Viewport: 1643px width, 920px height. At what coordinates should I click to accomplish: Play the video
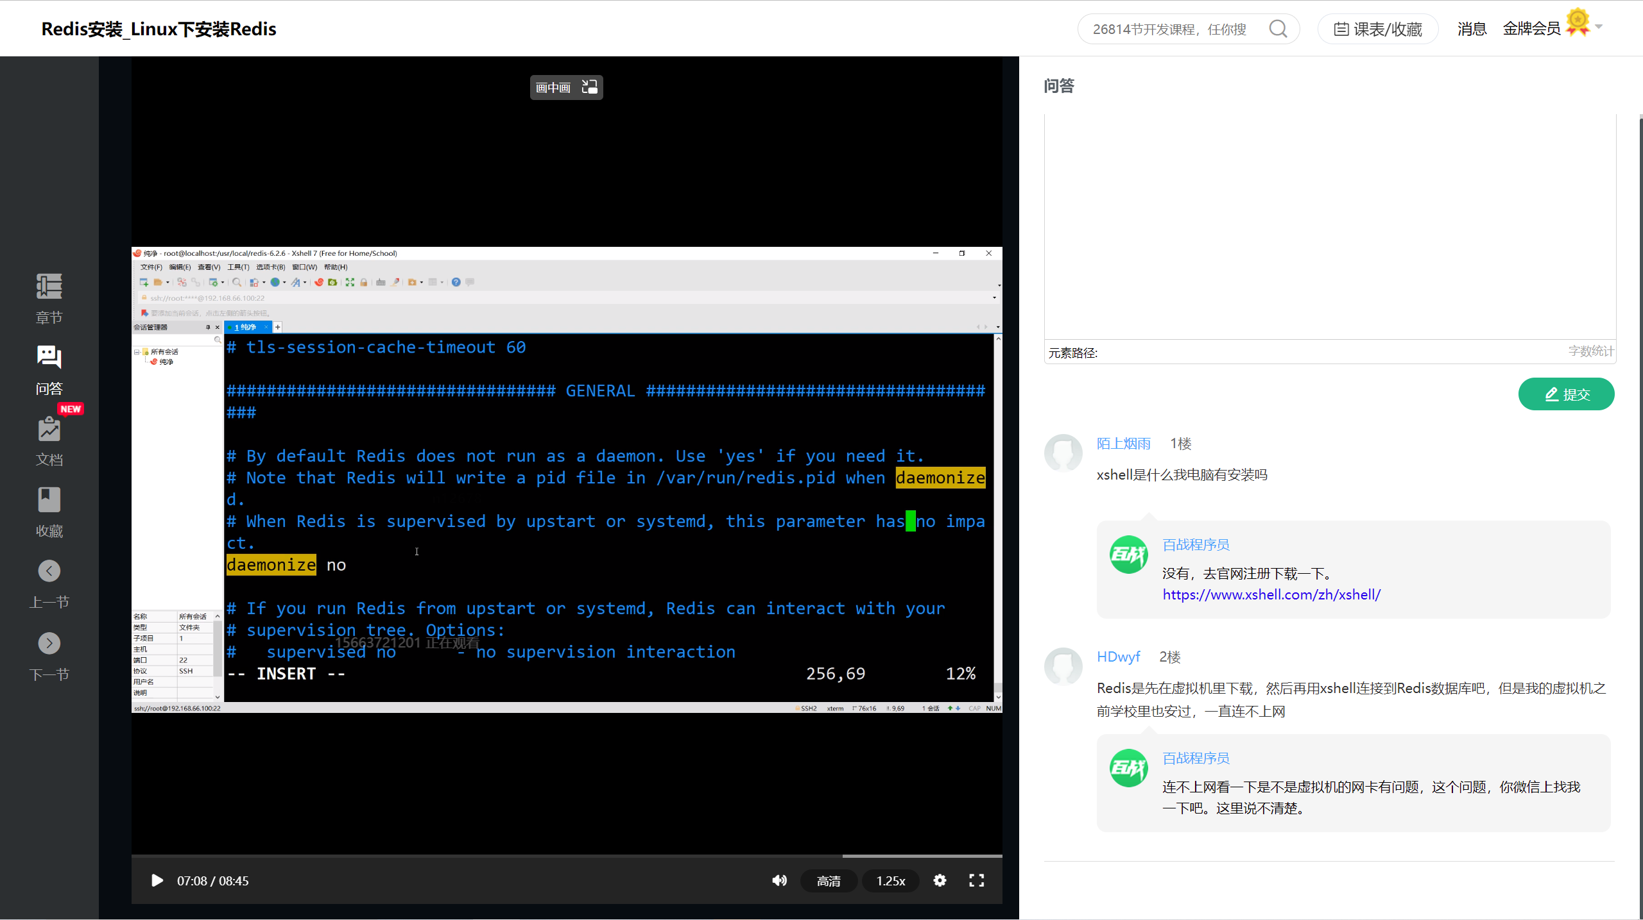coord(157,881)
